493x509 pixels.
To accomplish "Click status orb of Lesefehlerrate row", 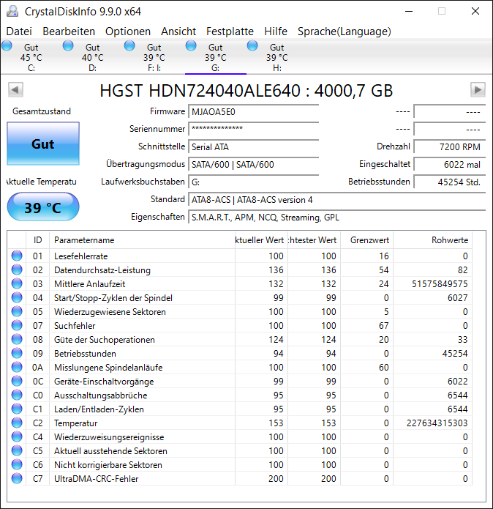I will point(17,256).
